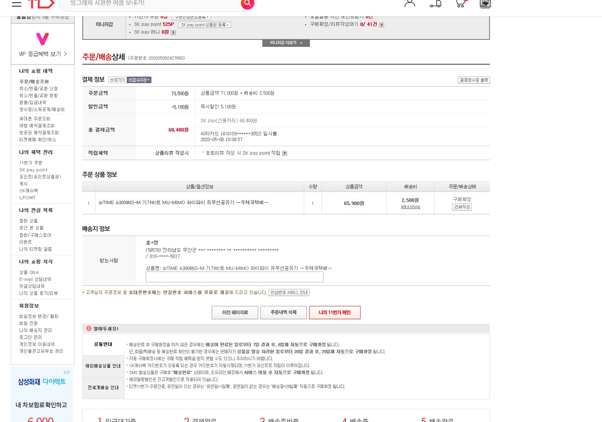Viewport: 602px width, 422px height.
Task: Click the 리뷰작성 button
Action: tap(462, 207)
